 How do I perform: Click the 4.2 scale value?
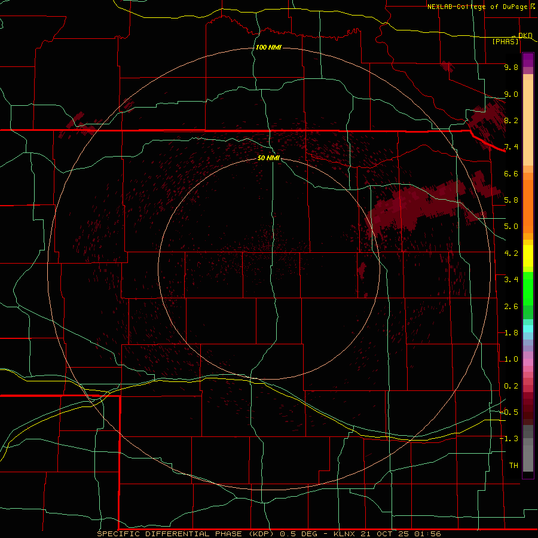511,253
